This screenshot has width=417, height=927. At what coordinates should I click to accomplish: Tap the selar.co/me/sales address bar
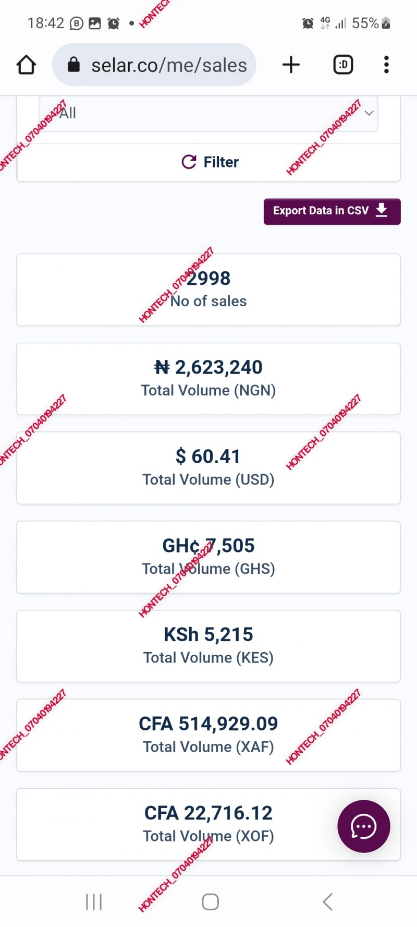pos(154,65)
